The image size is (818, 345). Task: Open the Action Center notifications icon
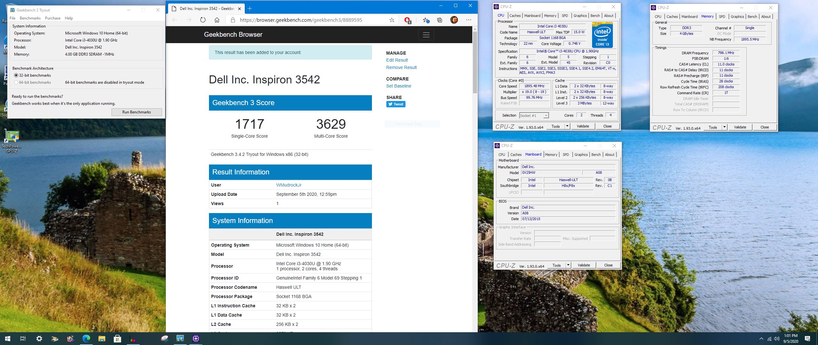coord(807,339)
